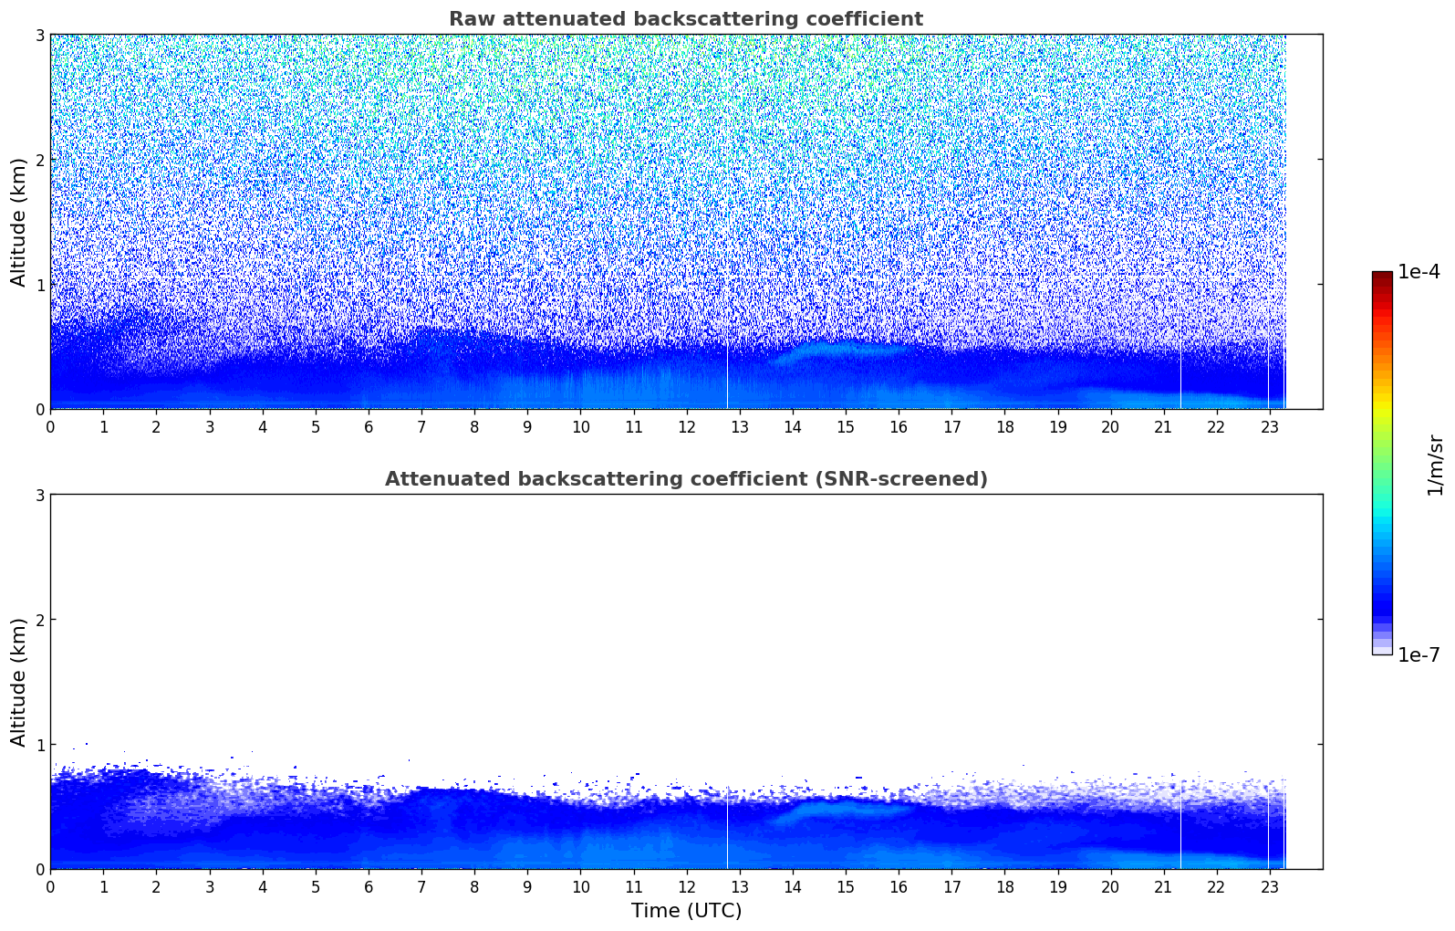Click time tick "10" under the SNR-screened plot
This screenshot has height=931, width=1455.
(580, 887)
